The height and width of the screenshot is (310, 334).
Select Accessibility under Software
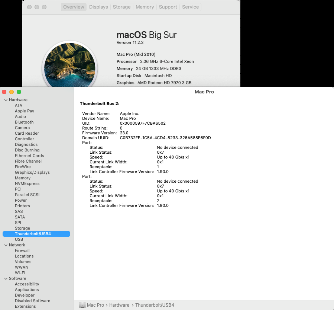tap(27, 284)
